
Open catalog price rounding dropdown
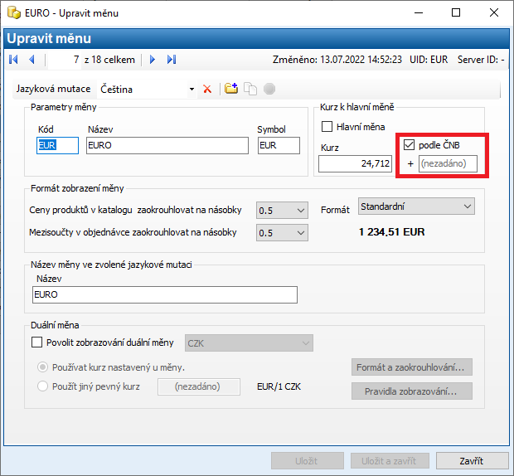click(300, 211)
